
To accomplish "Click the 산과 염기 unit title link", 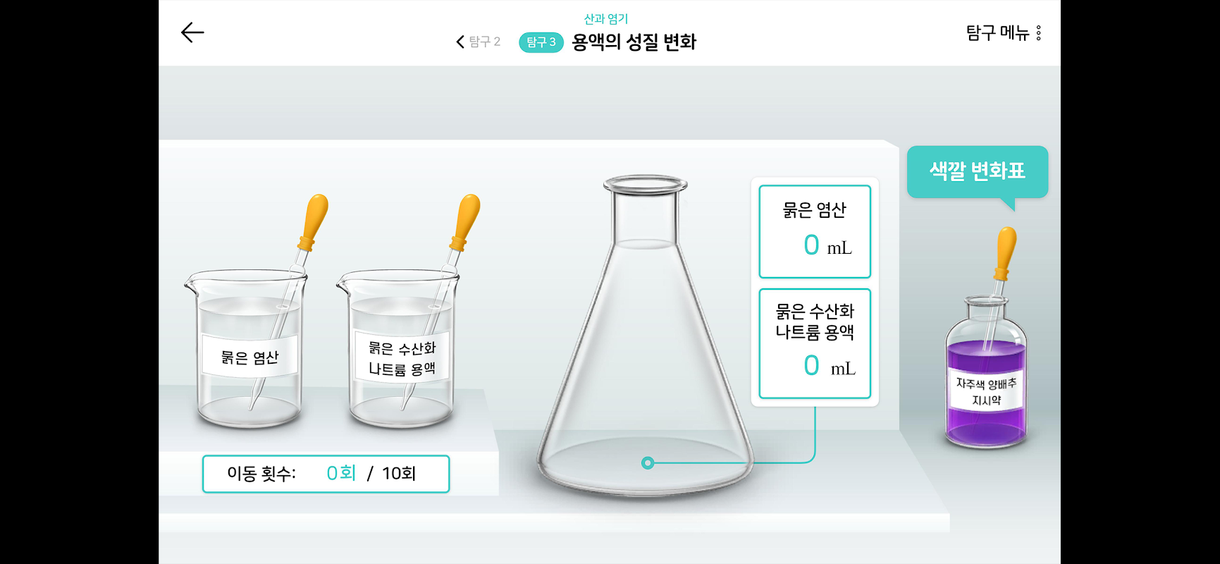I will point(605,19).
